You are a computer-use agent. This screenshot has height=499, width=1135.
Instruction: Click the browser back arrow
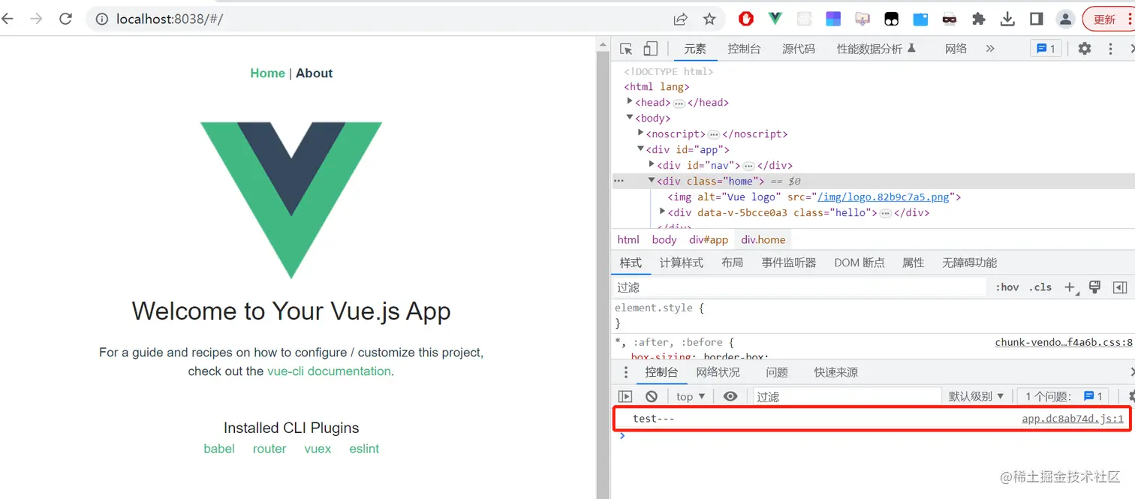coord(8,19)
